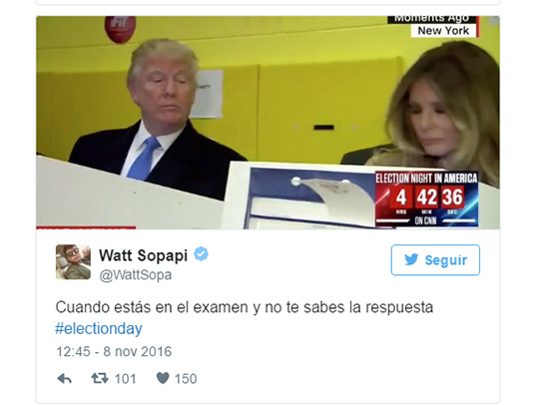
Task: Click the red round sign in the photo
Action: tap(121, 29)
